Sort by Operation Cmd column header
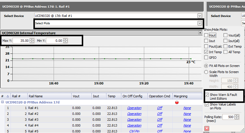245x133 pixels. pyautogui.click(x=160, y=96)
